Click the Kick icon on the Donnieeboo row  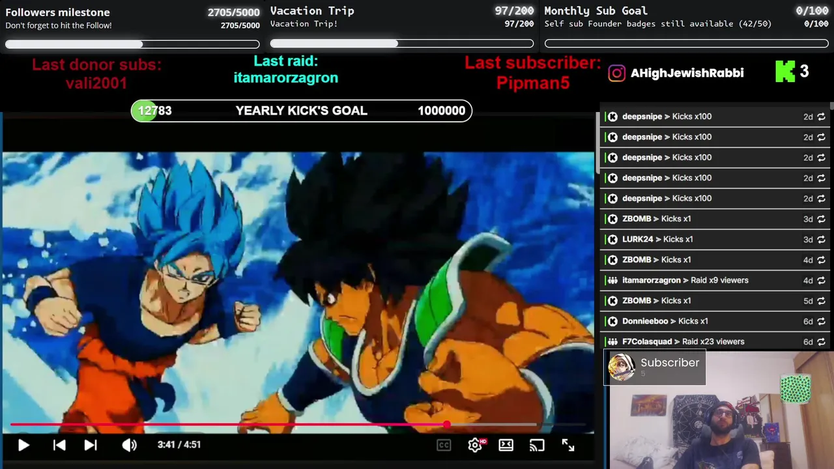[612, 321]
